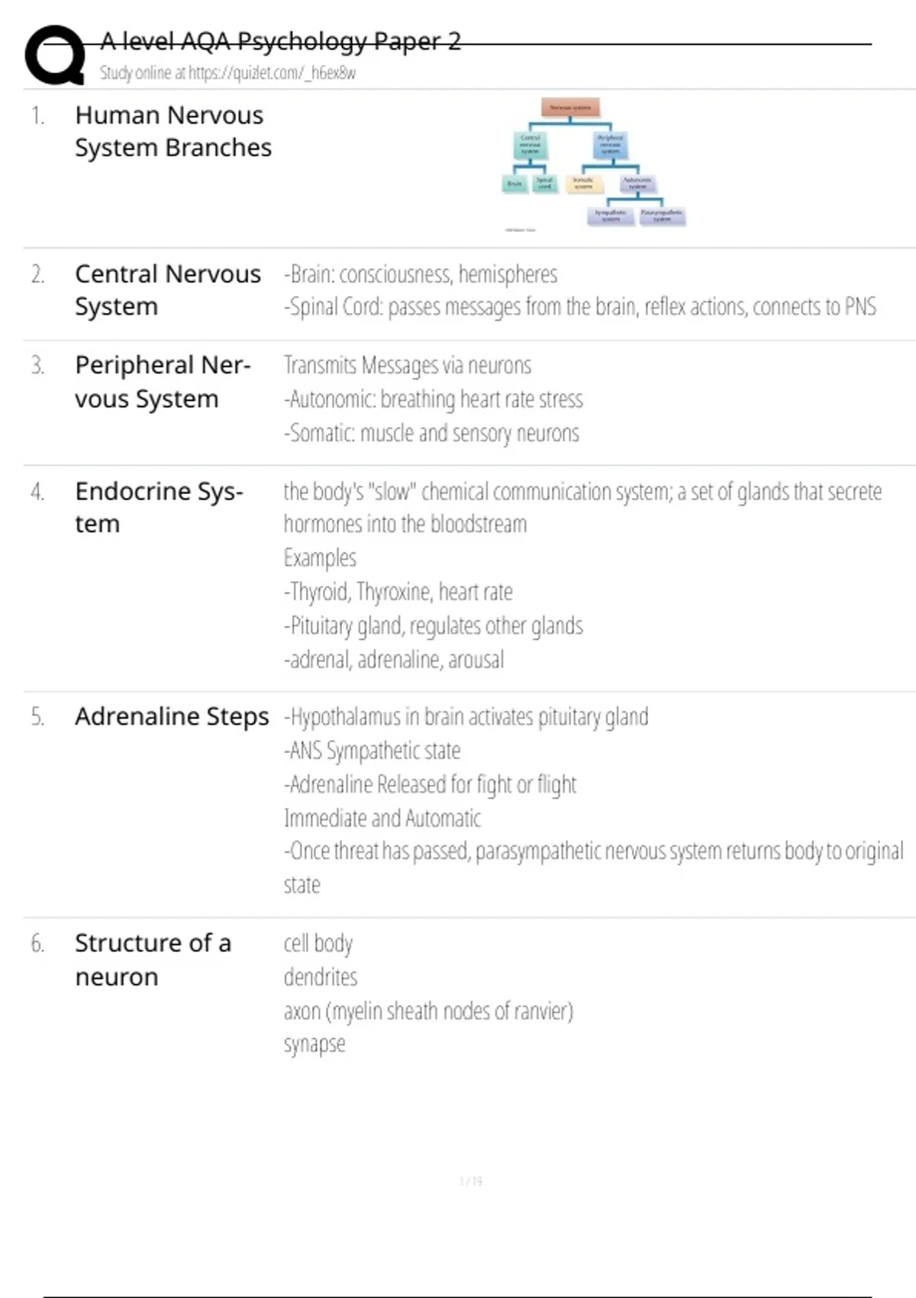Click the ANS Sympathetic state line
Image resolution: width=916 pixels, height=1298 pixels.
coord(372,751)
